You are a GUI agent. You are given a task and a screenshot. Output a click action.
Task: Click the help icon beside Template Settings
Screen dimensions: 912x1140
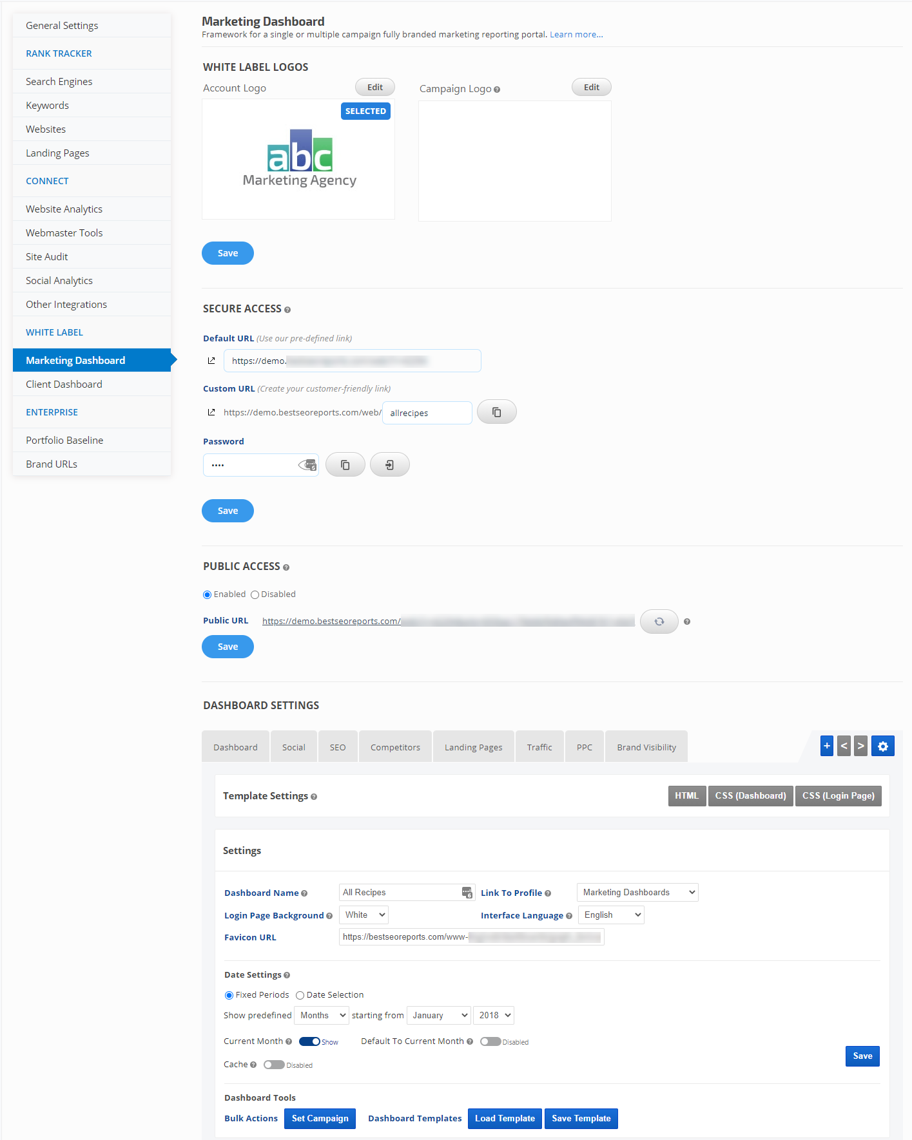(314, 797)
